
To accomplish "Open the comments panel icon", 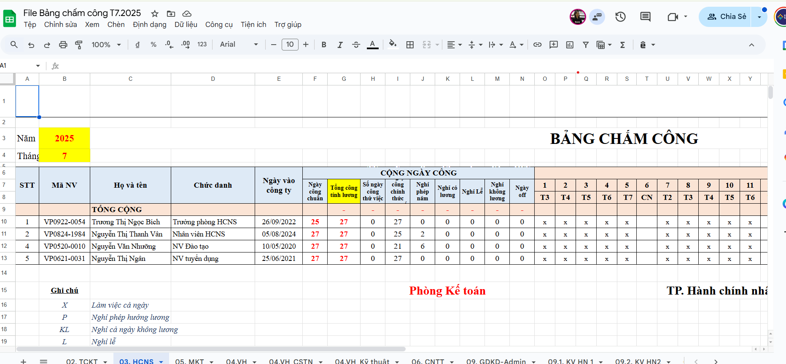I will tap(645, 17).
